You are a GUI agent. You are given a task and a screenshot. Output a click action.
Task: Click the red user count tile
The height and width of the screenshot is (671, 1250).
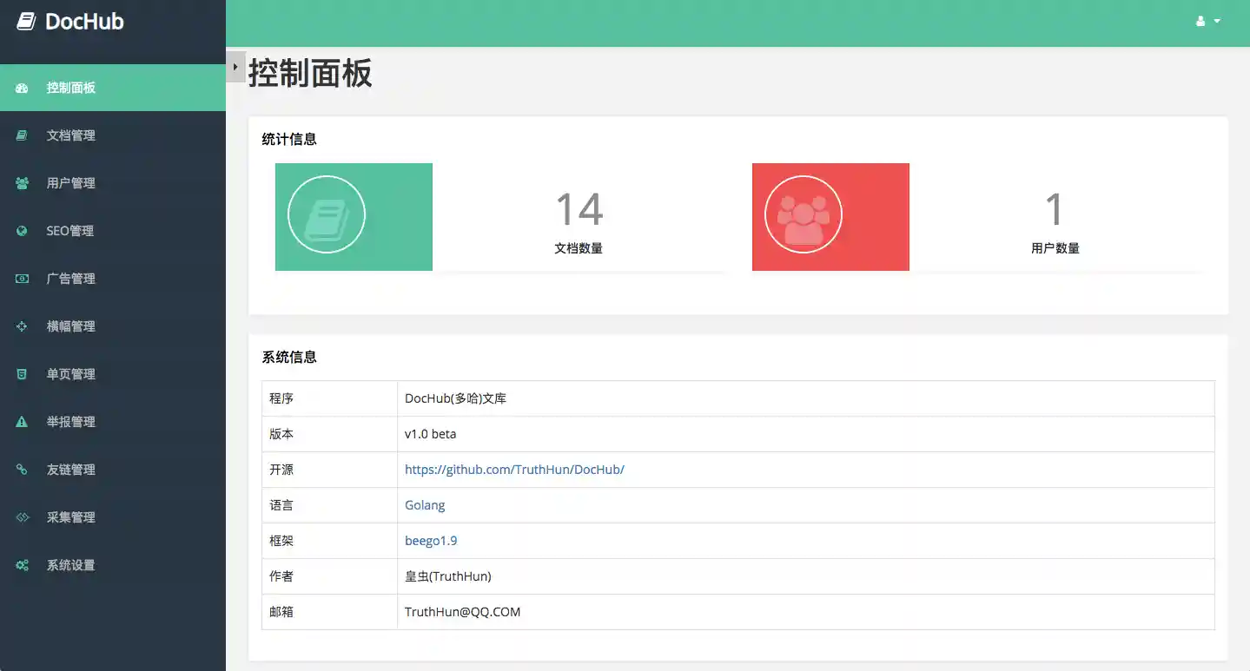pyautogui.click(x=830, y=217)
